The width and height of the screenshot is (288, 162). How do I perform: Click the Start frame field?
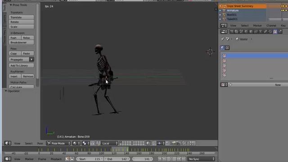(x=90, y=159)
